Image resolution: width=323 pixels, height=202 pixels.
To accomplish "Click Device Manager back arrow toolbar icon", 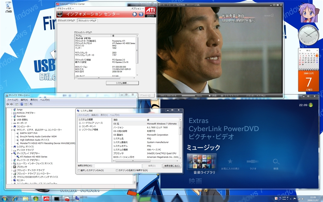I will pyautogui.click(x=8, y=104).
